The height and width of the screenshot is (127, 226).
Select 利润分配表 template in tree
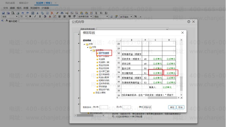coord(104,78)
